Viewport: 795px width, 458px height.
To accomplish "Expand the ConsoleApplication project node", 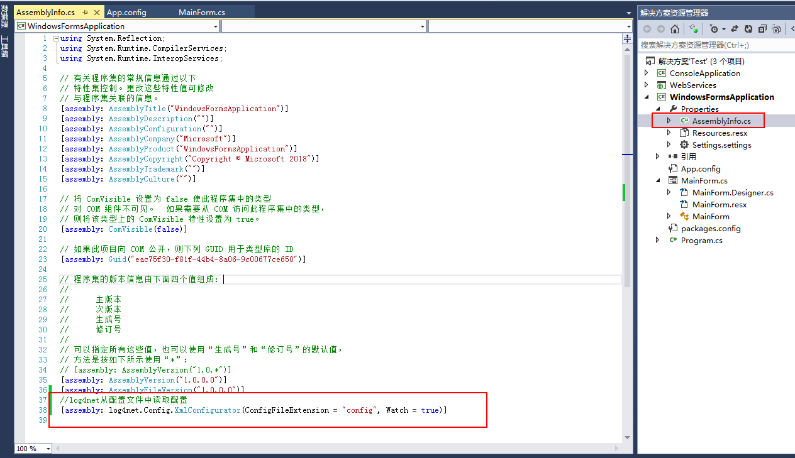I will 647,73.
